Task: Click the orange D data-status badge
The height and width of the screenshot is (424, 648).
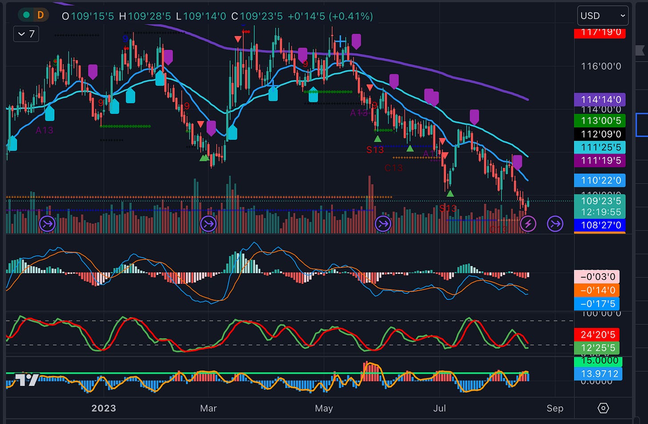Action: [40, 15]
